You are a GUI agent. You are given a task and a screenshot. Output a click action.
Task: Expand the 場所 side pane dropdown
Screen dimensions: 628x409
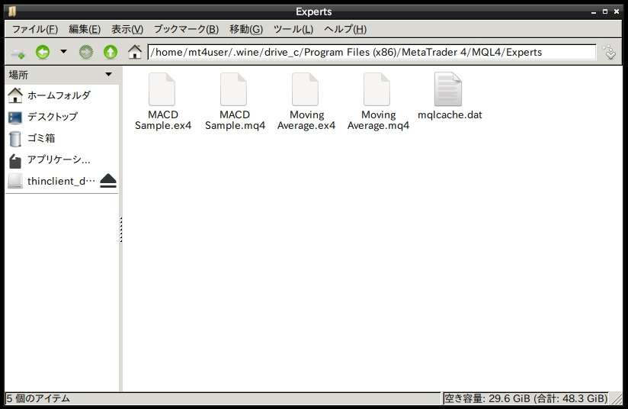tap(108, 75)
